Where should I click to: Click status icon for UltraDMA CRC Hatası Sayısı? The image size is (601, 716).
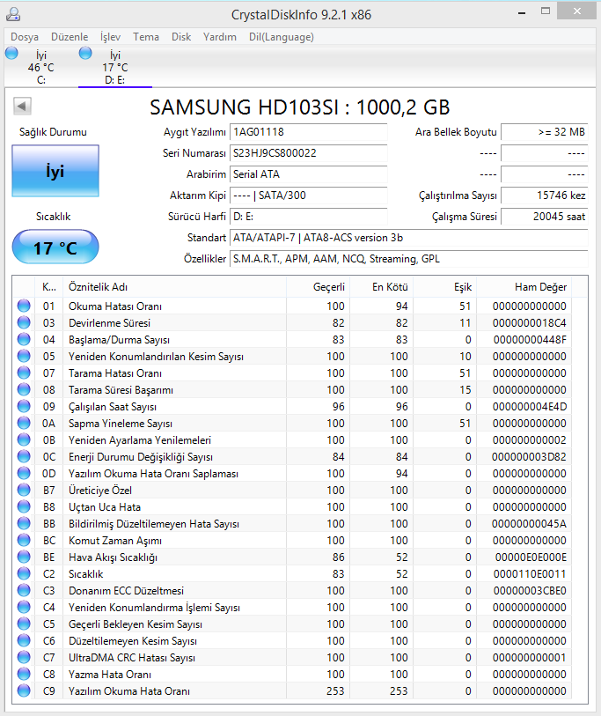pos(24,658)
